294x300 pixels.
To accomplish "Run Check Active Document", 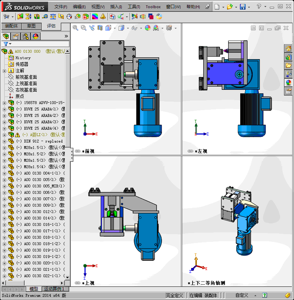I will 121,17.
